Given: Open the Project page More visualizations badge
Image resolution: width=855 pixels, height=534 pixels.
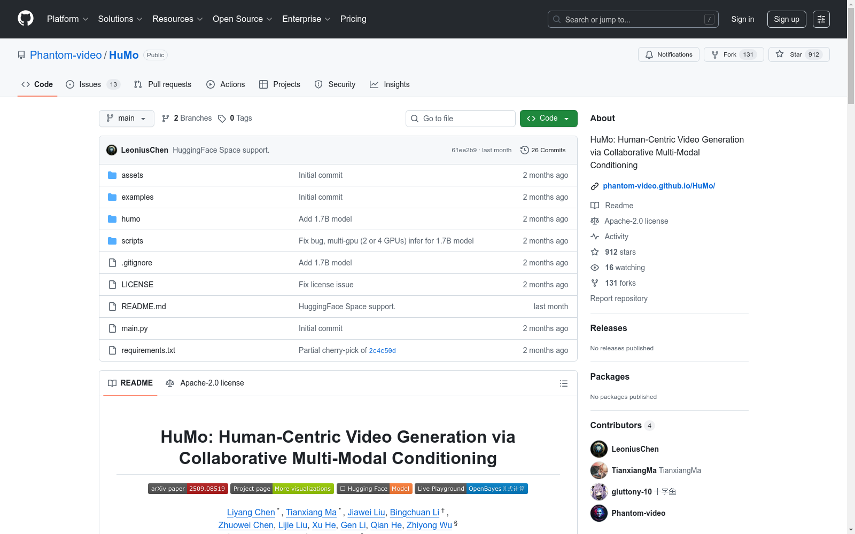Looking at the screenshot, I should click(282, 489).
